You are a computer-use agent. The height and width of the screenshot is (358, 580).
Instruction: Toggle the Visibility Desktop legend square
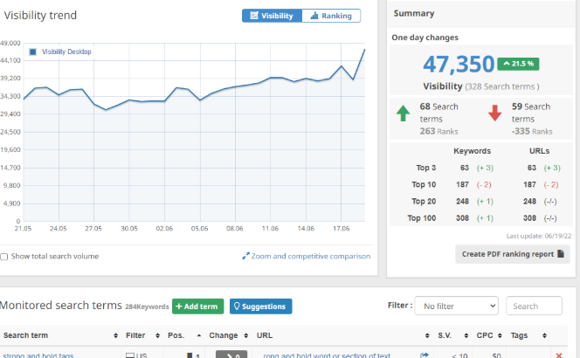coord(32,52)
